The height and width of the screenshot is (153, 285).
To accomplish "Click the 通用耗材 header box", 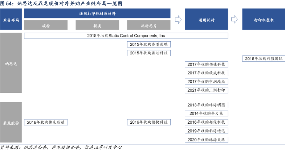I will pyautogui.click(x=206, y=20).
